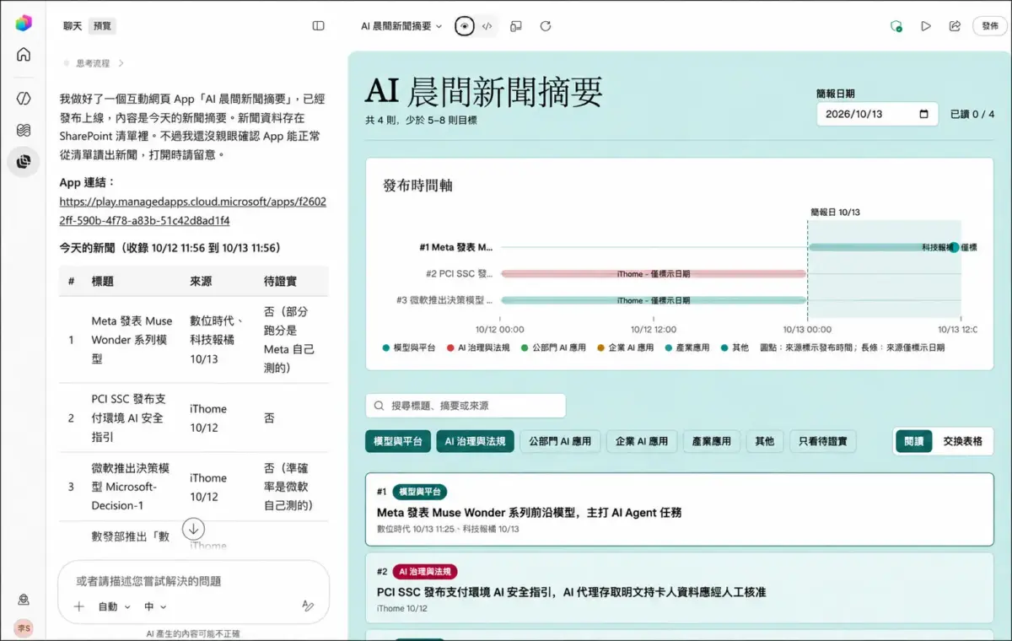Open the device size preview icon
Image resolution: width=1012 pixels, height=641 pixels.
(516, 26)
